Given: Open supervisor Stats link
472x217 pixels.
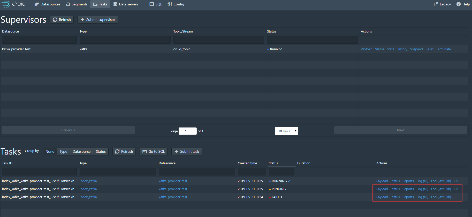Looking at the screenshot, I should pyautogui.click(x=390, y=49).
